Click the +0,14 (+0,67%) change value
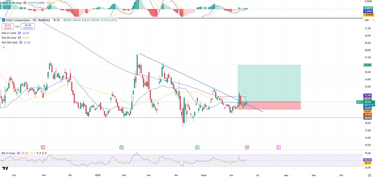Image resolution: width=376 pixels, height=178 pixels. tap(109, 20)
